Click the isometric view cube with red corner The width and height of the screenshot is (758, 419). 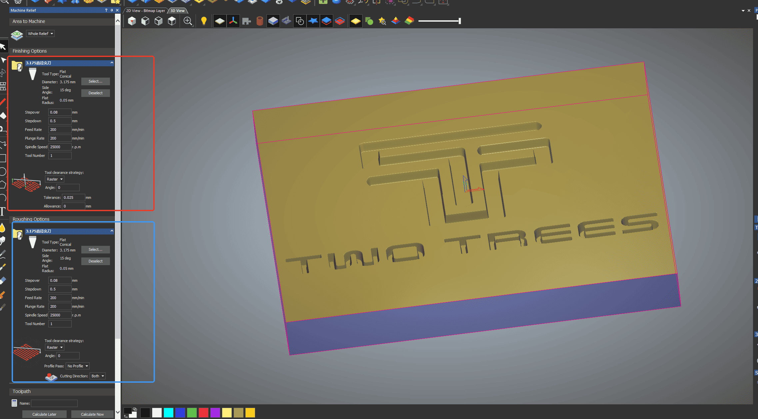click(132, 21)
